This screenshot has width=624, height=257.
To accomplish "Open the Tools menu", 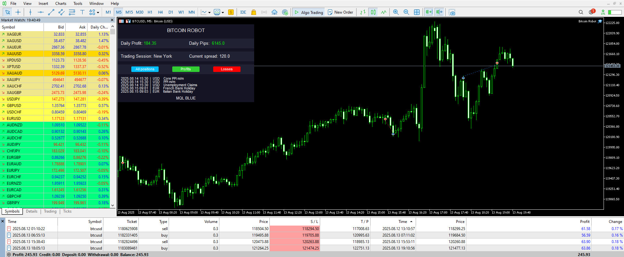I will tap(78, 4).
